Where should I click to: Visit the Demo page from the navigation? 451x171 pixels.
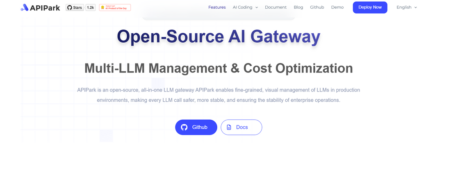coord(337,7)
